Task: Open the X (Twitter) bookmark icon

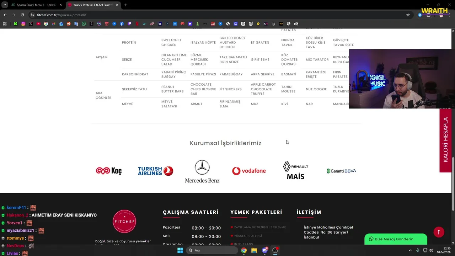Action: (x=31, y=24)
